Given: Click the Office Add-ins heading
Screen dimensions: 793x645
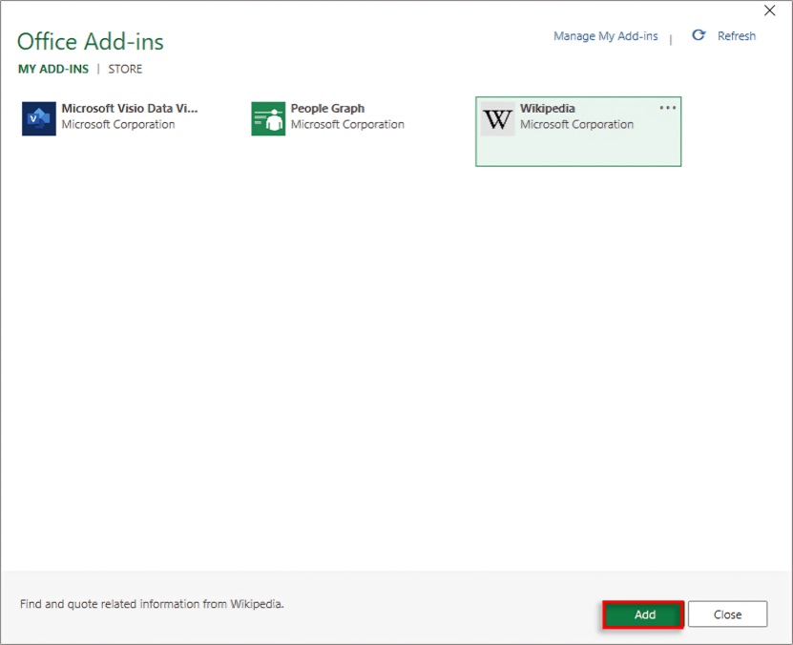Looking at the screenshot, I should tap(91, 41).
